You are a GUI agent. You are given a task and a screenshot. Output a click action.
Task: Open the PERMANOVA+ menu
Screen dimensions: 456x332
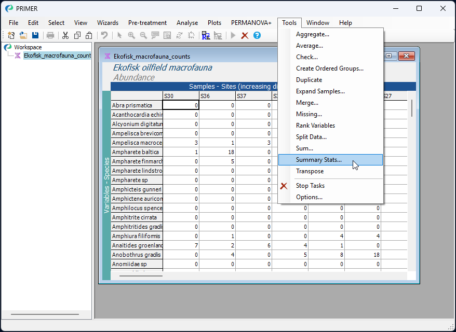[251, 23]
